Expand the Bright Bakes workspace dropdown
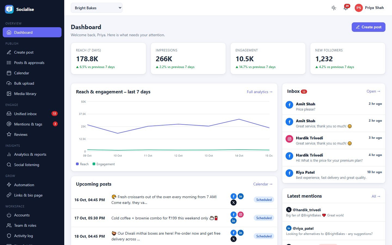This screenshot has height=245, width=392. [97, 8]
